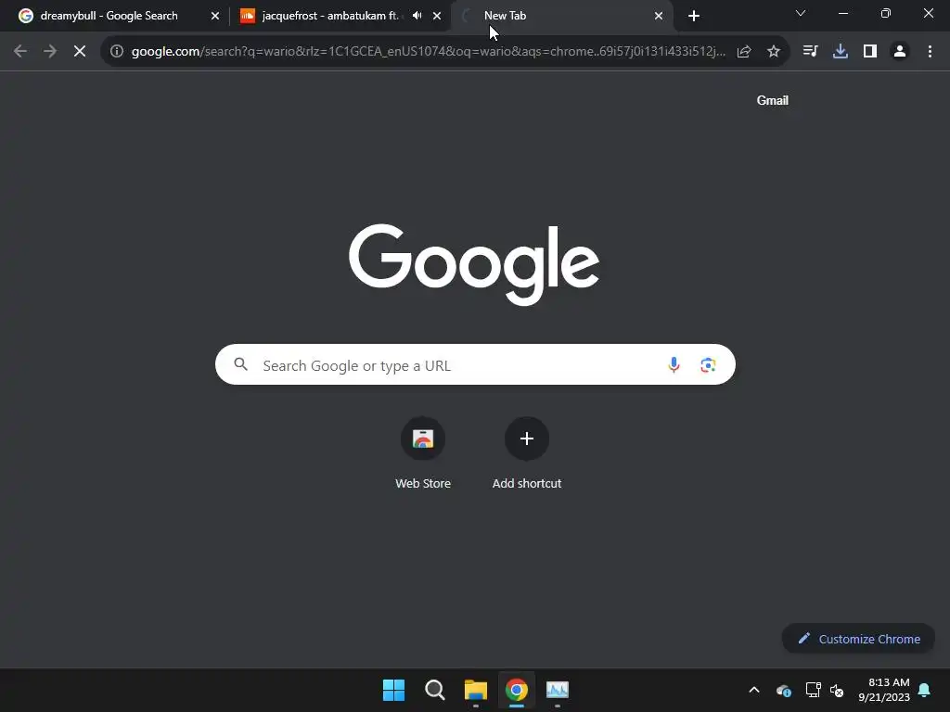This screenshot has height=712, width=950.
Task: Stop loading the page
Action: coord(80,52)
